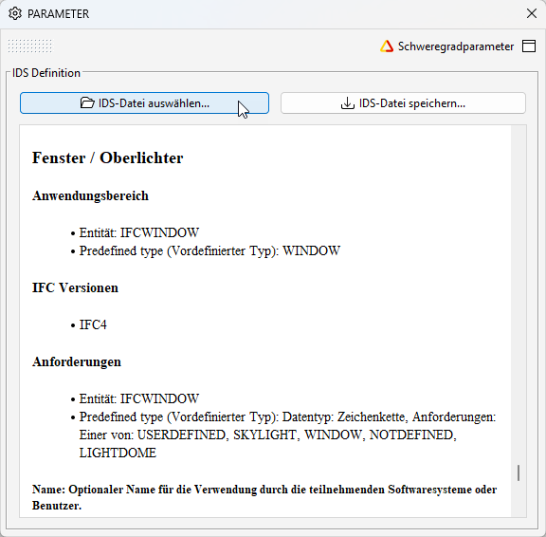Close the PARAMETER dialog window

(x=532, y=13)
